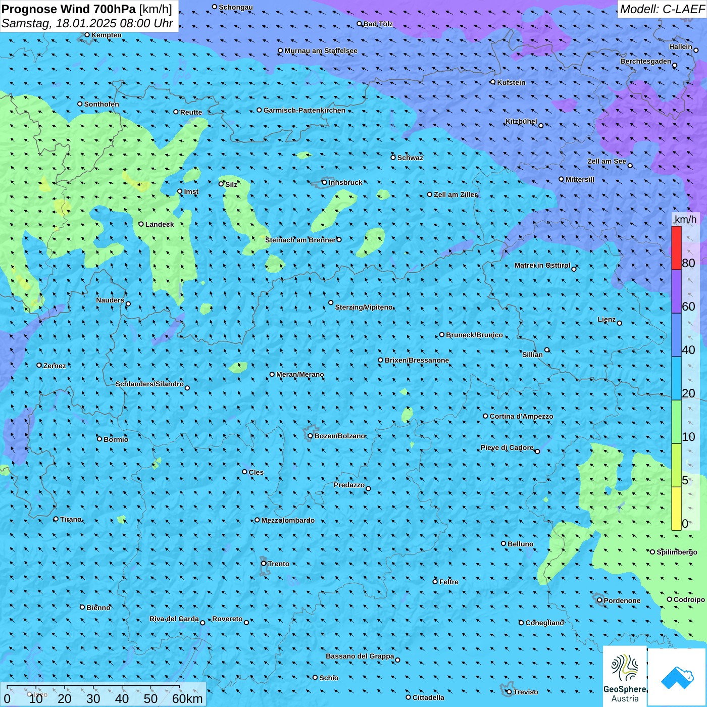Click the Landeck location dot

(141, 224)
